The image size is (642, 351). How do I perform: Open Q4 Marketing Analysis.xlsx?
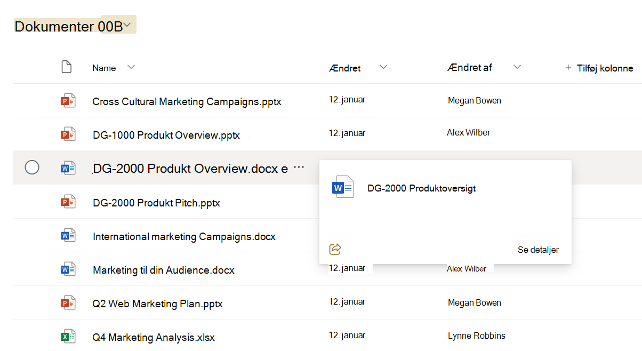154,337
